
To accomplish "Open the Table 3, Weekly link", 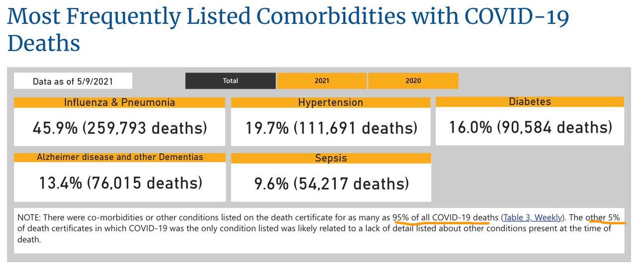I will click(533, 217).
